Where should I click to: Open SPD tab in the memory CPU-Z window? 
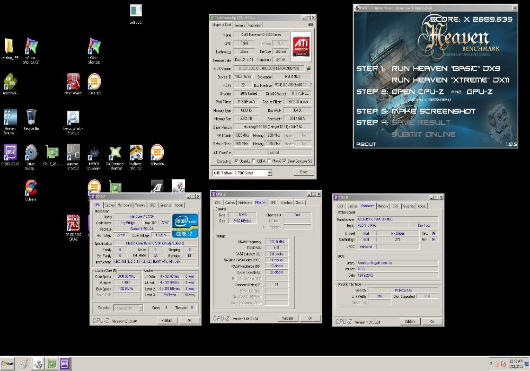(x=273, y=203)
